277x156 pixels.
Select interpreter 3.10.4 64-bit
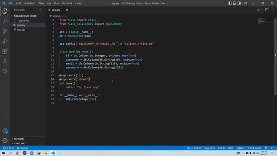(254, 148)
